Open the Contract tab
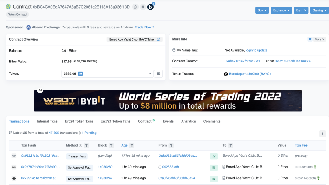The height and width of the screenshot is (185, 329). click(145, 121)
